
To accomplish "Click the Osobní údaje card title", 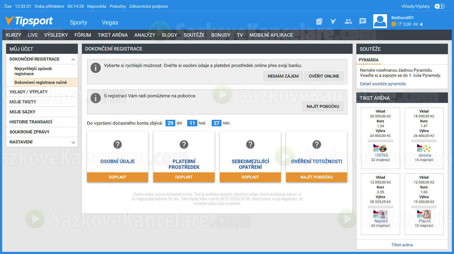I will 117,161.
